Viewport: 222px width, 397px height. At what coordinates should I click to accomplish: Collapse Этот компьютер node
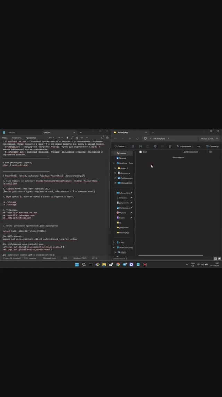114,247
